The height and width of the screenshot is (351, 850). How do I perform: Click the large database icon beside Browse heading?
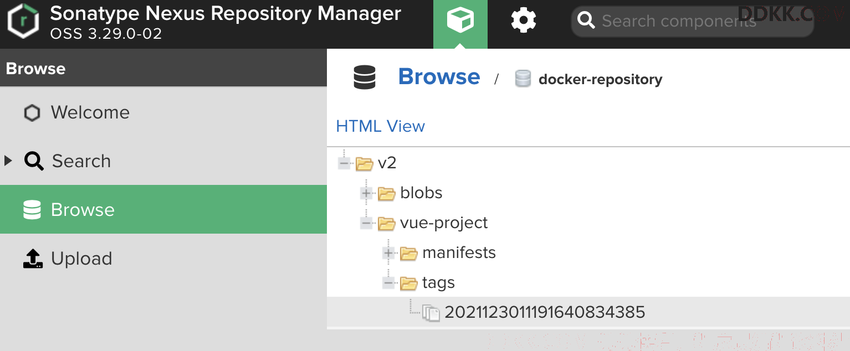click(365, 78)
